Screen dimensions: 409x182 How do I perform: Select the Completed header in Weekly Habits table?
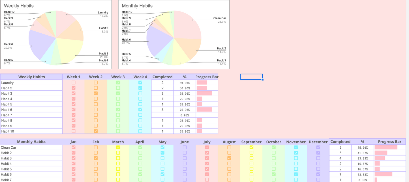pyautogui.click(x=162, y=77)
